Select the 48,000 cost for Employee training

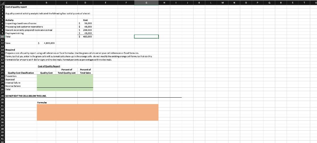point(85,33)
